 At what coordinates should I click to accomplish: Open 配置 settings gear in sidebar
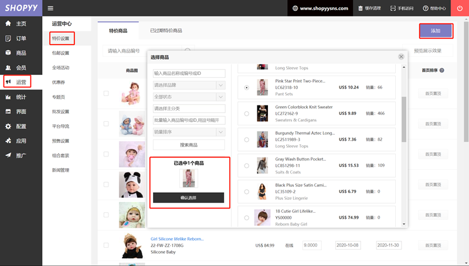tap(21, 126)
